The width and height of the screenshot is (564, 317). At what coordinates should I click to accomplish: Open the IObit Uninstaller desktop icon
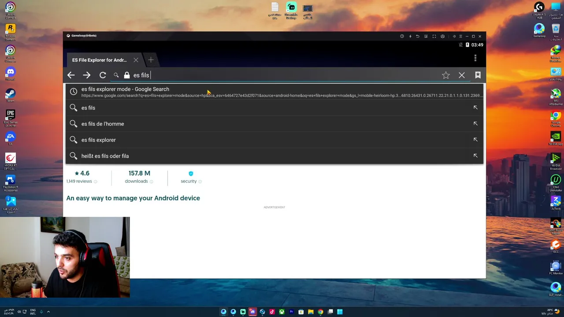coord(556,182)
